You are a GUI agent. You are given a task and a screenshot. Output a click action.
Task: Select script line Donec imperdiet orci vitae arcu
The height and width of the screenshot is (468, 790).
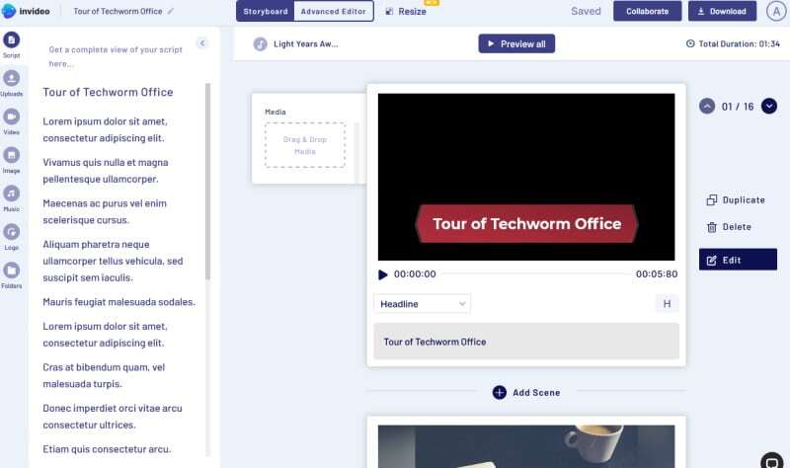(x=113, y=417)
